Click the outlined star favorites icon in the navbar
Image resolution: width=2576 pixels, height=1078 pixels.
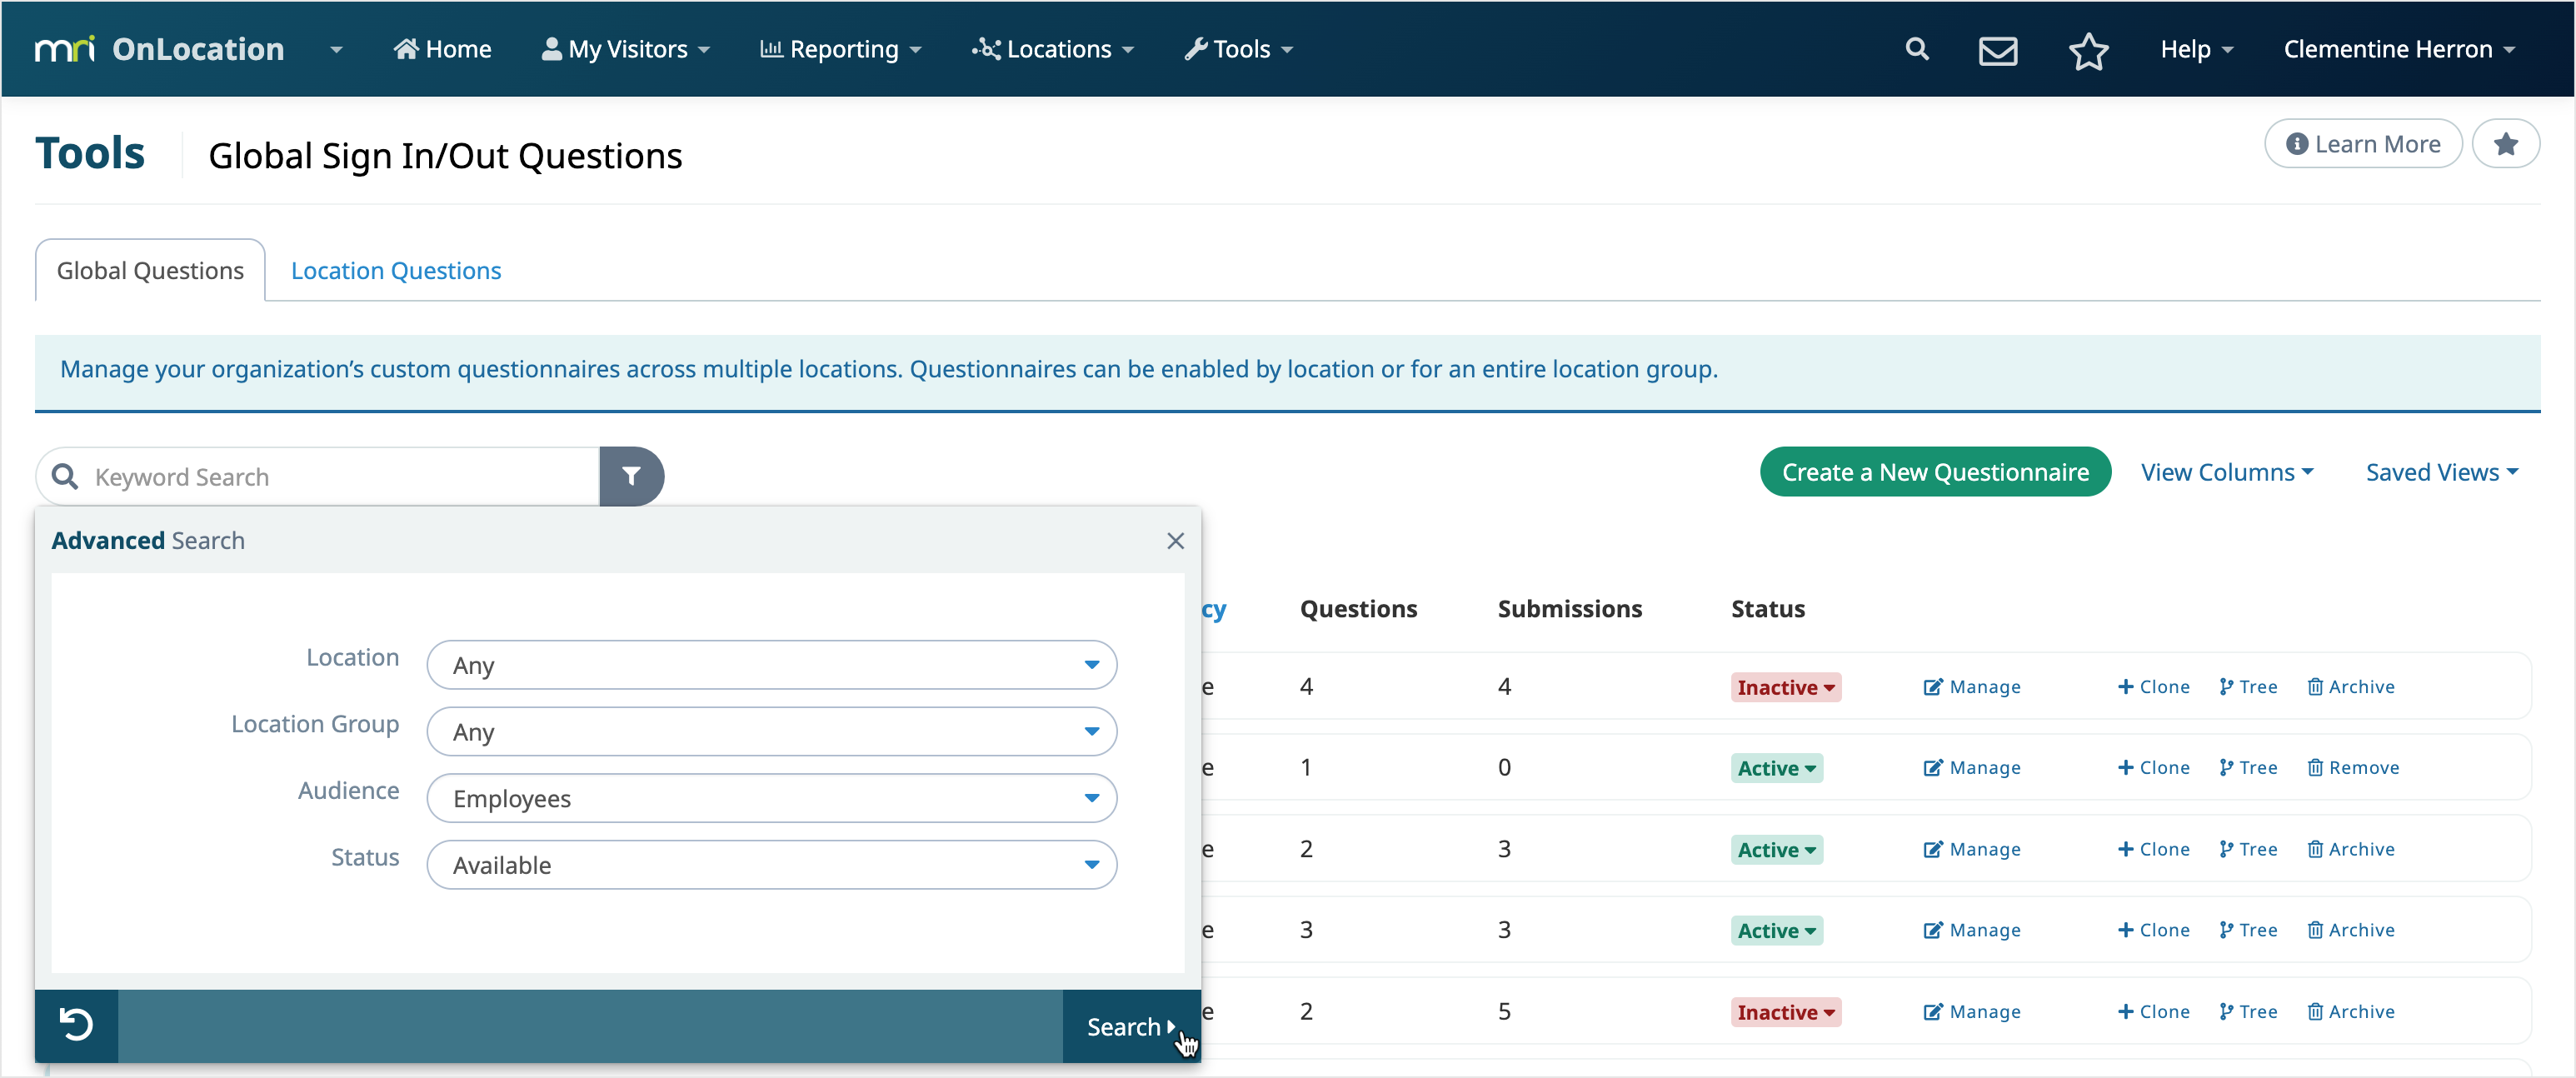tap(2088, 50)
